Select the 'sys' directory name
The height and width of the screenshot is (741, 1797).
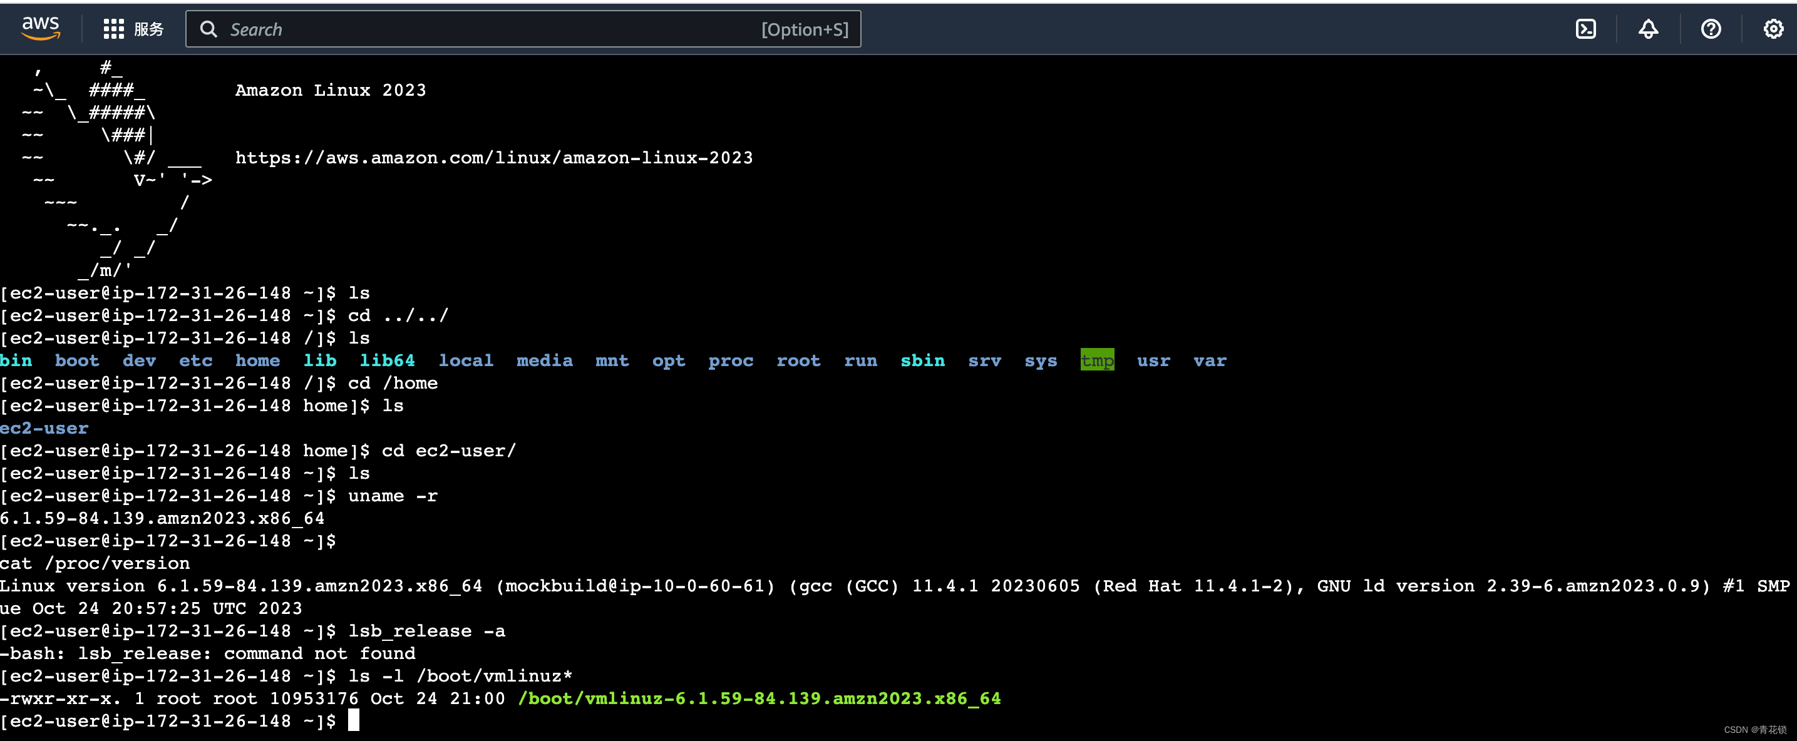[1041, 360]
